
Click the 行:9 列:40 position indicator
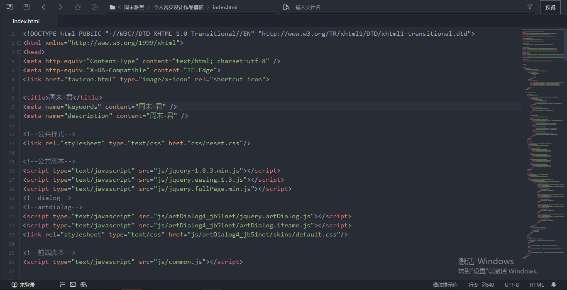click(481, 285)
